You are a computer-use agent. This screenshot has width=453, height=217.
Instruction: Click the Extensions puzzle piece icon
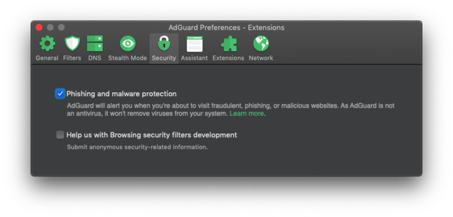[229, 44]
